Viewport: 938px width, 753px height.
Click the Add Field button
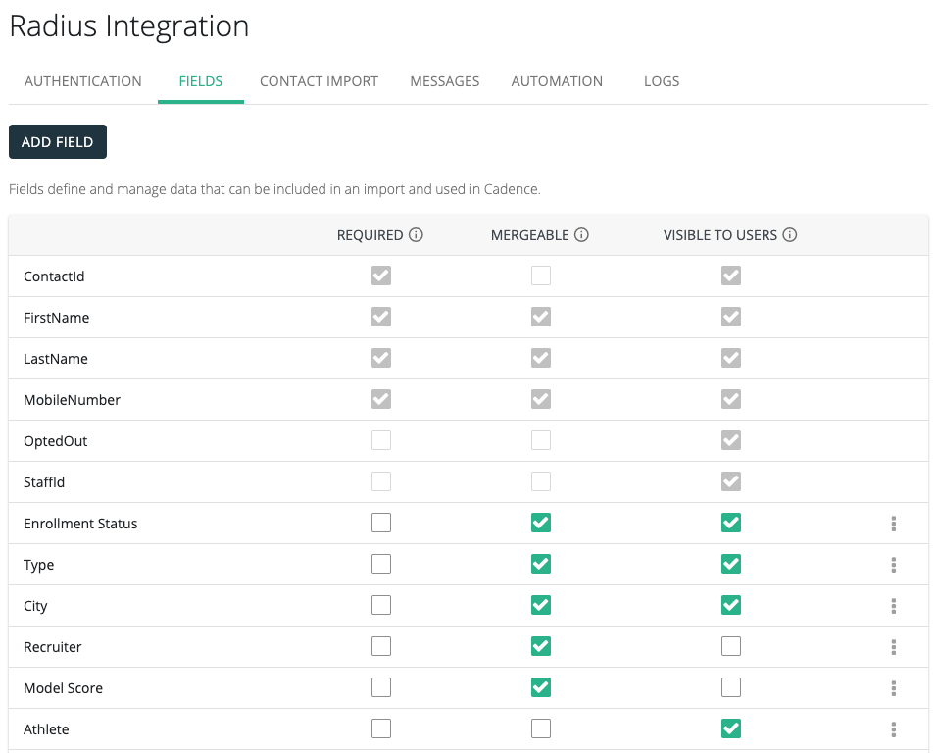[58, 142]
